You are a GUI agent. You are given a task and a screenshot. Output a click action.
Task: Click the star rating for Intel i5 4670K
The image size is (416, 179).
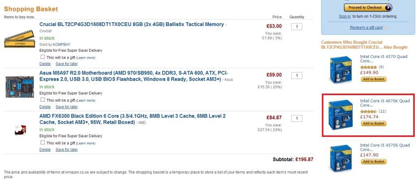coord(368,111)
